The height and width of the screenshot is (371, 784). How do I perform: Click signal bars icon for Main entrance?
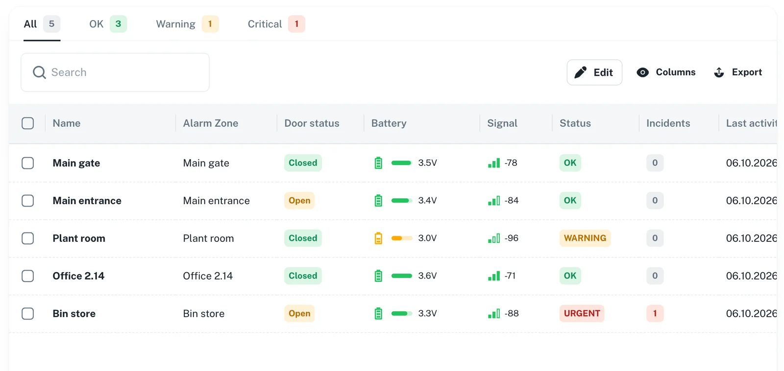(x=494, y=201)
